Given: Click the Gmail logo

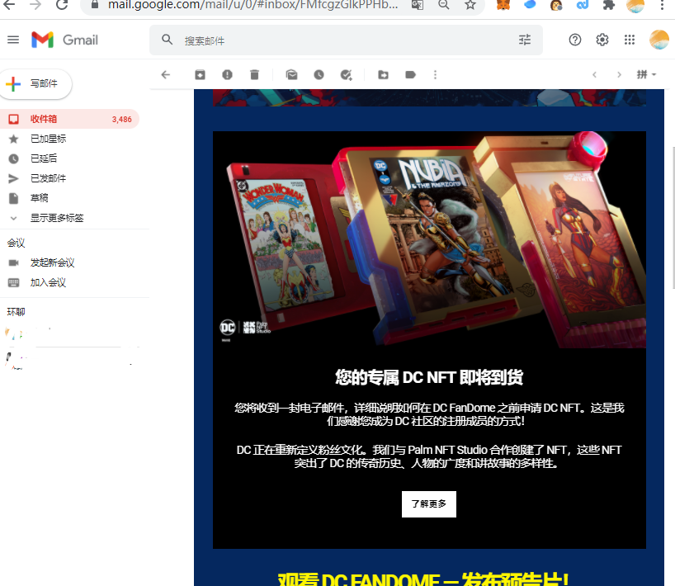Looking at the screenshot, I should [x=65, y=40].
